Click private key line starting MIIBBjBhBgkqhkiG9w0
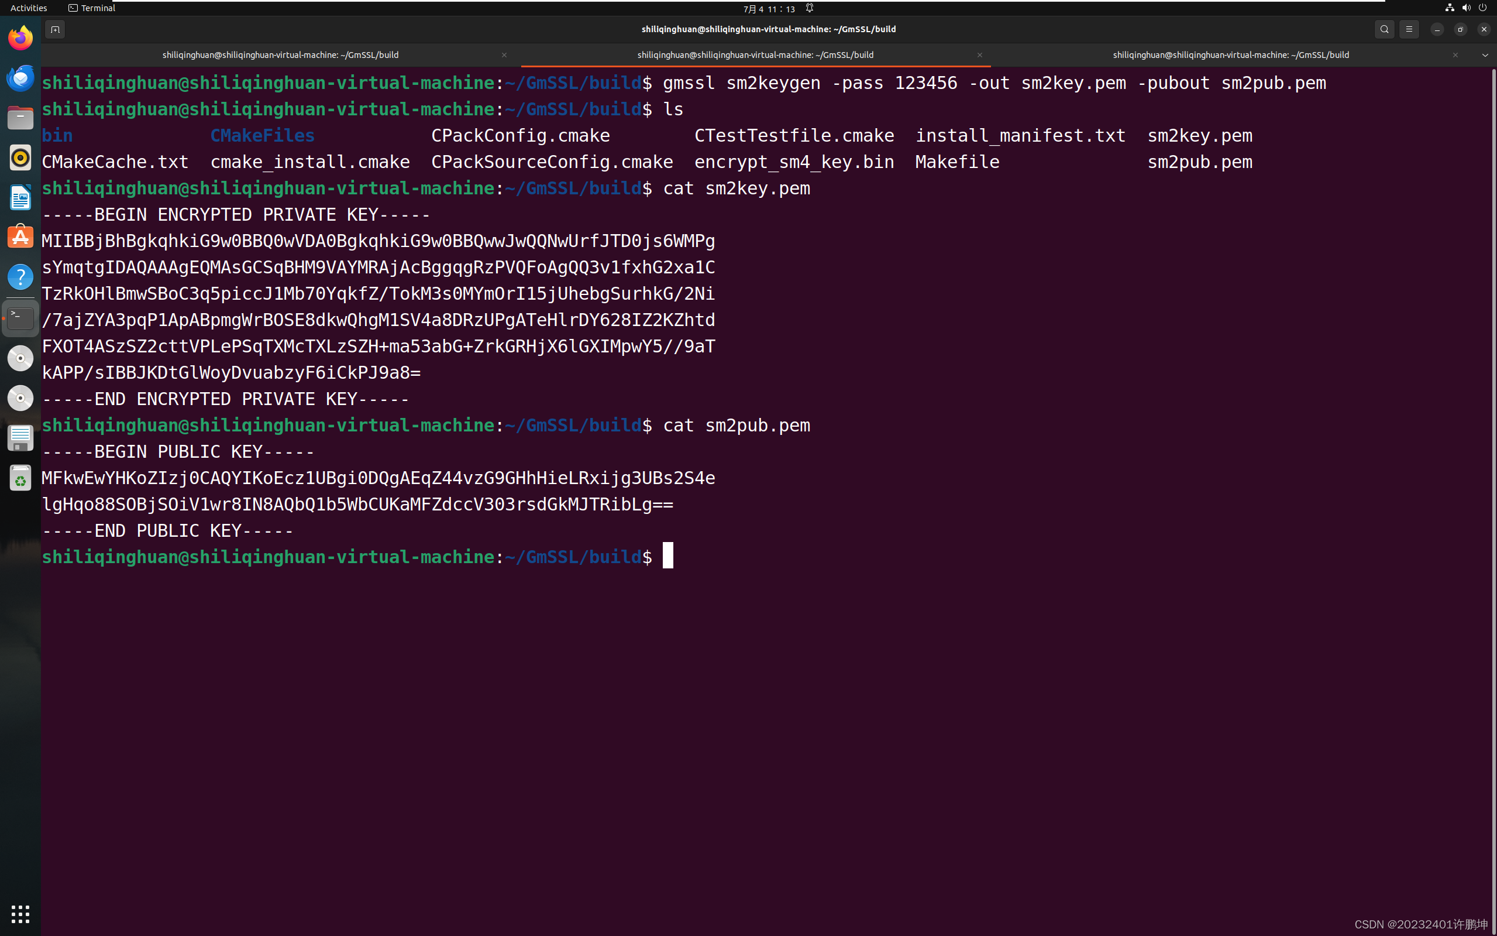Screen dimensions: 1497x936 (378, 241)
